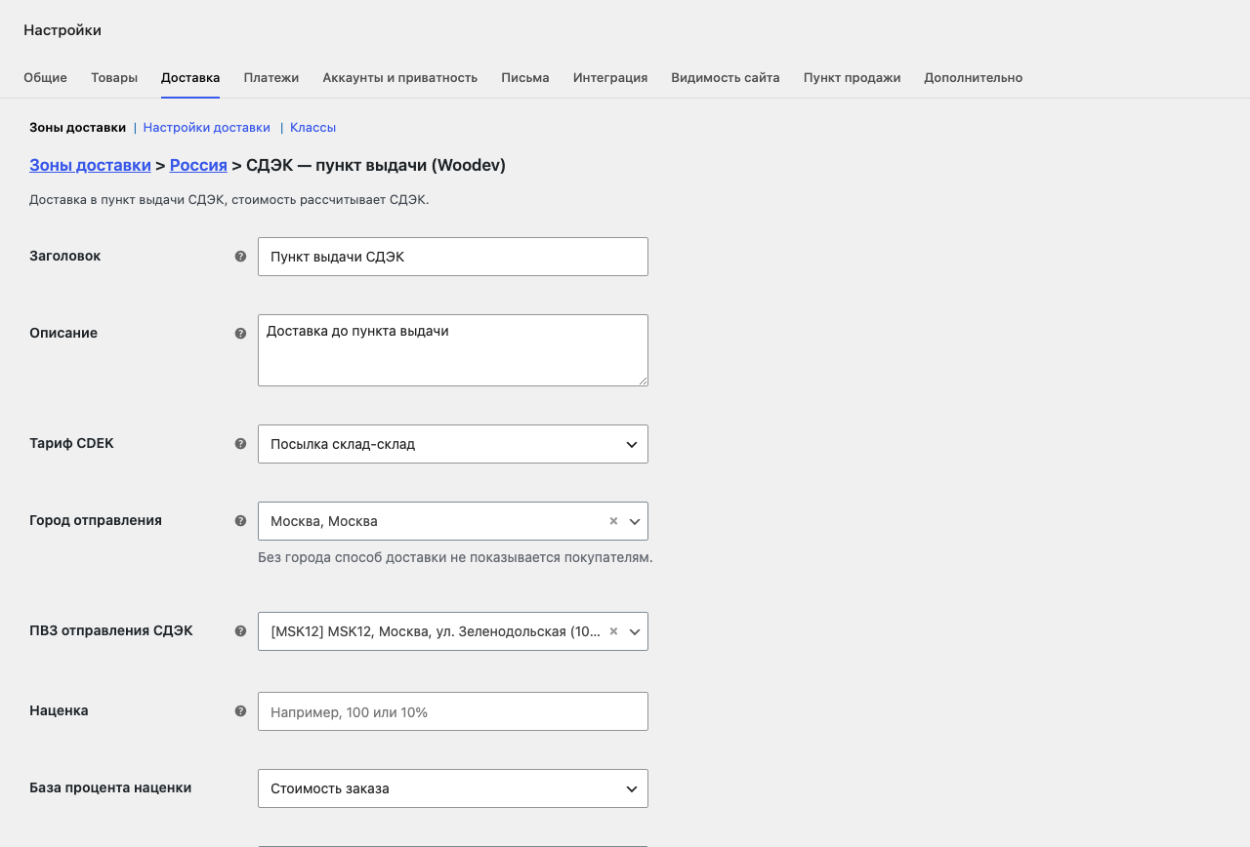Expand the Город отправления dropdown arrow
The image size is (1250, 847).
[x=635, y=521]
